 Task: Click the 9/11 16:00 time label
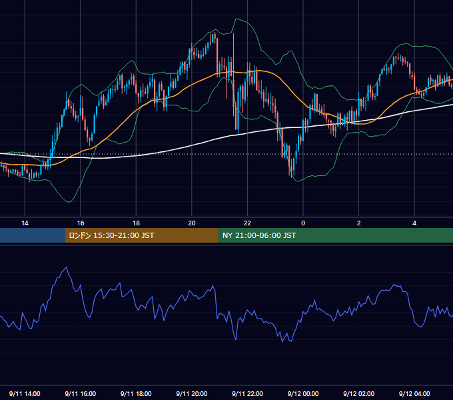tap(81, 393)
